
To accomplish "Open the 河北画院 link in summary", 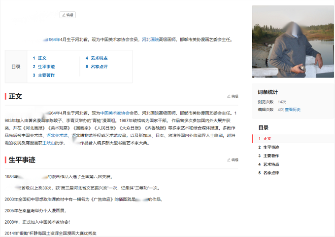I will click(x=150, y=39).
